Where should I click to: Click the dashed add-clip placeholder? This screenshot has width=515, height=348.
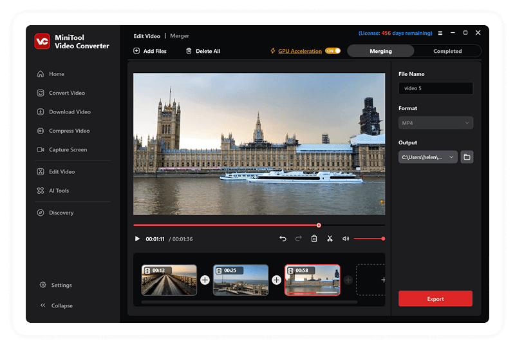tap(371, 280)
